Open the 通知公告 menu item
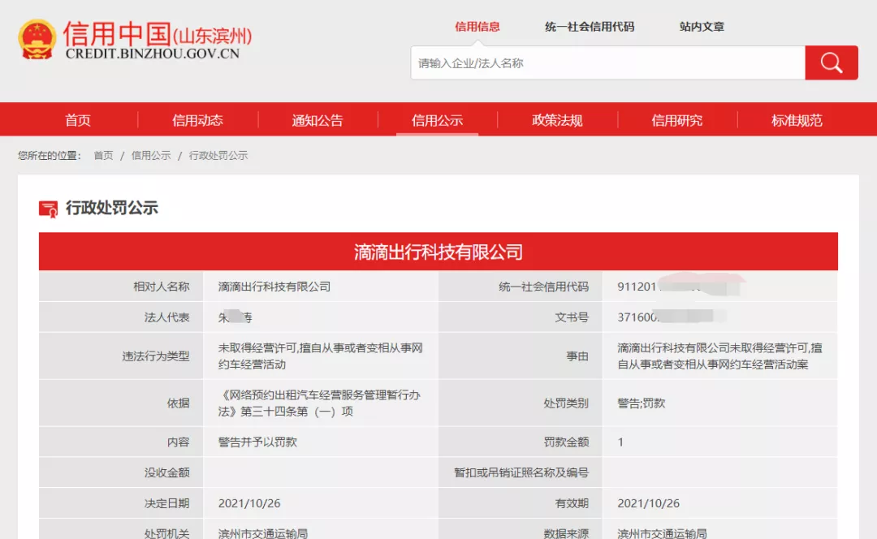Screen dimensions: 877x539 318,120
